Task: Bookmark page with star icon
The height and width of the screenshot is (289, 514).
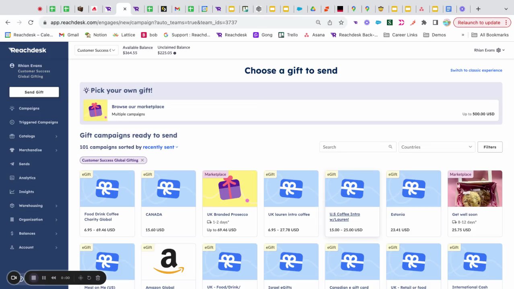Action: (x=341, y=22)
